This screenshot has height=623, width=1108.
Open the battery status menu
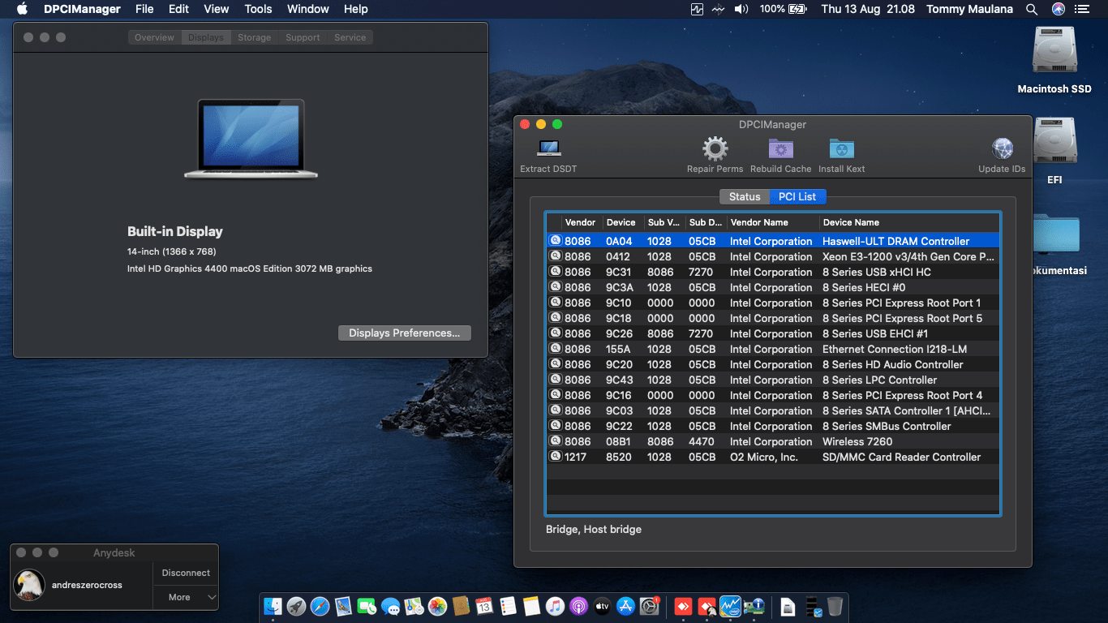[x=797, y=9]
